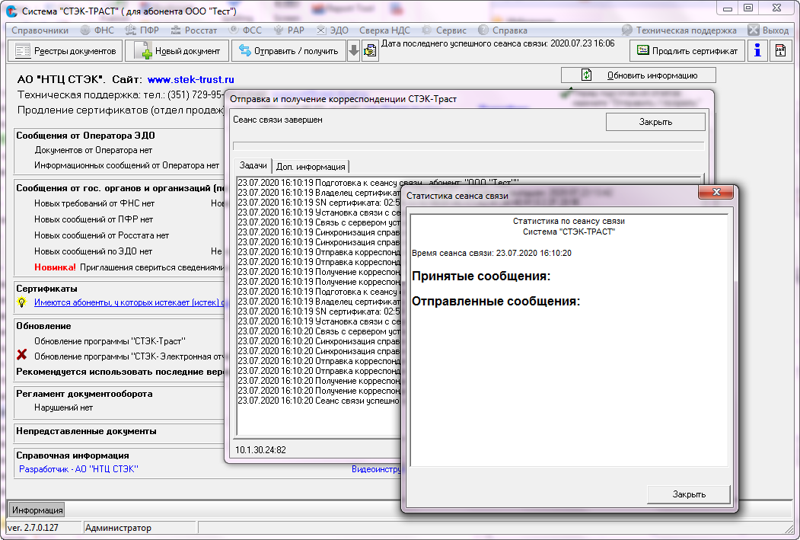
Task: Open Техническая поддержка menu item
Action: pos(679,30)
